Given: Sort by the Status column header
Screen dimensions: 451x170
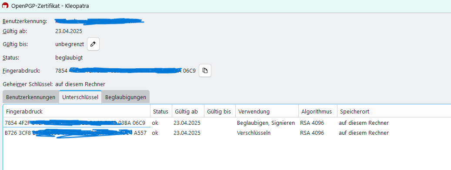Looking at the screenshot, I should coord(161,111).
